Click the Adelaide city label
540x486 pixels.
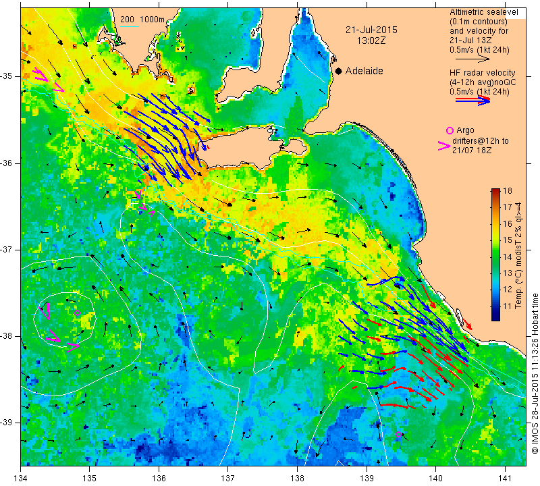pos(364,71)
